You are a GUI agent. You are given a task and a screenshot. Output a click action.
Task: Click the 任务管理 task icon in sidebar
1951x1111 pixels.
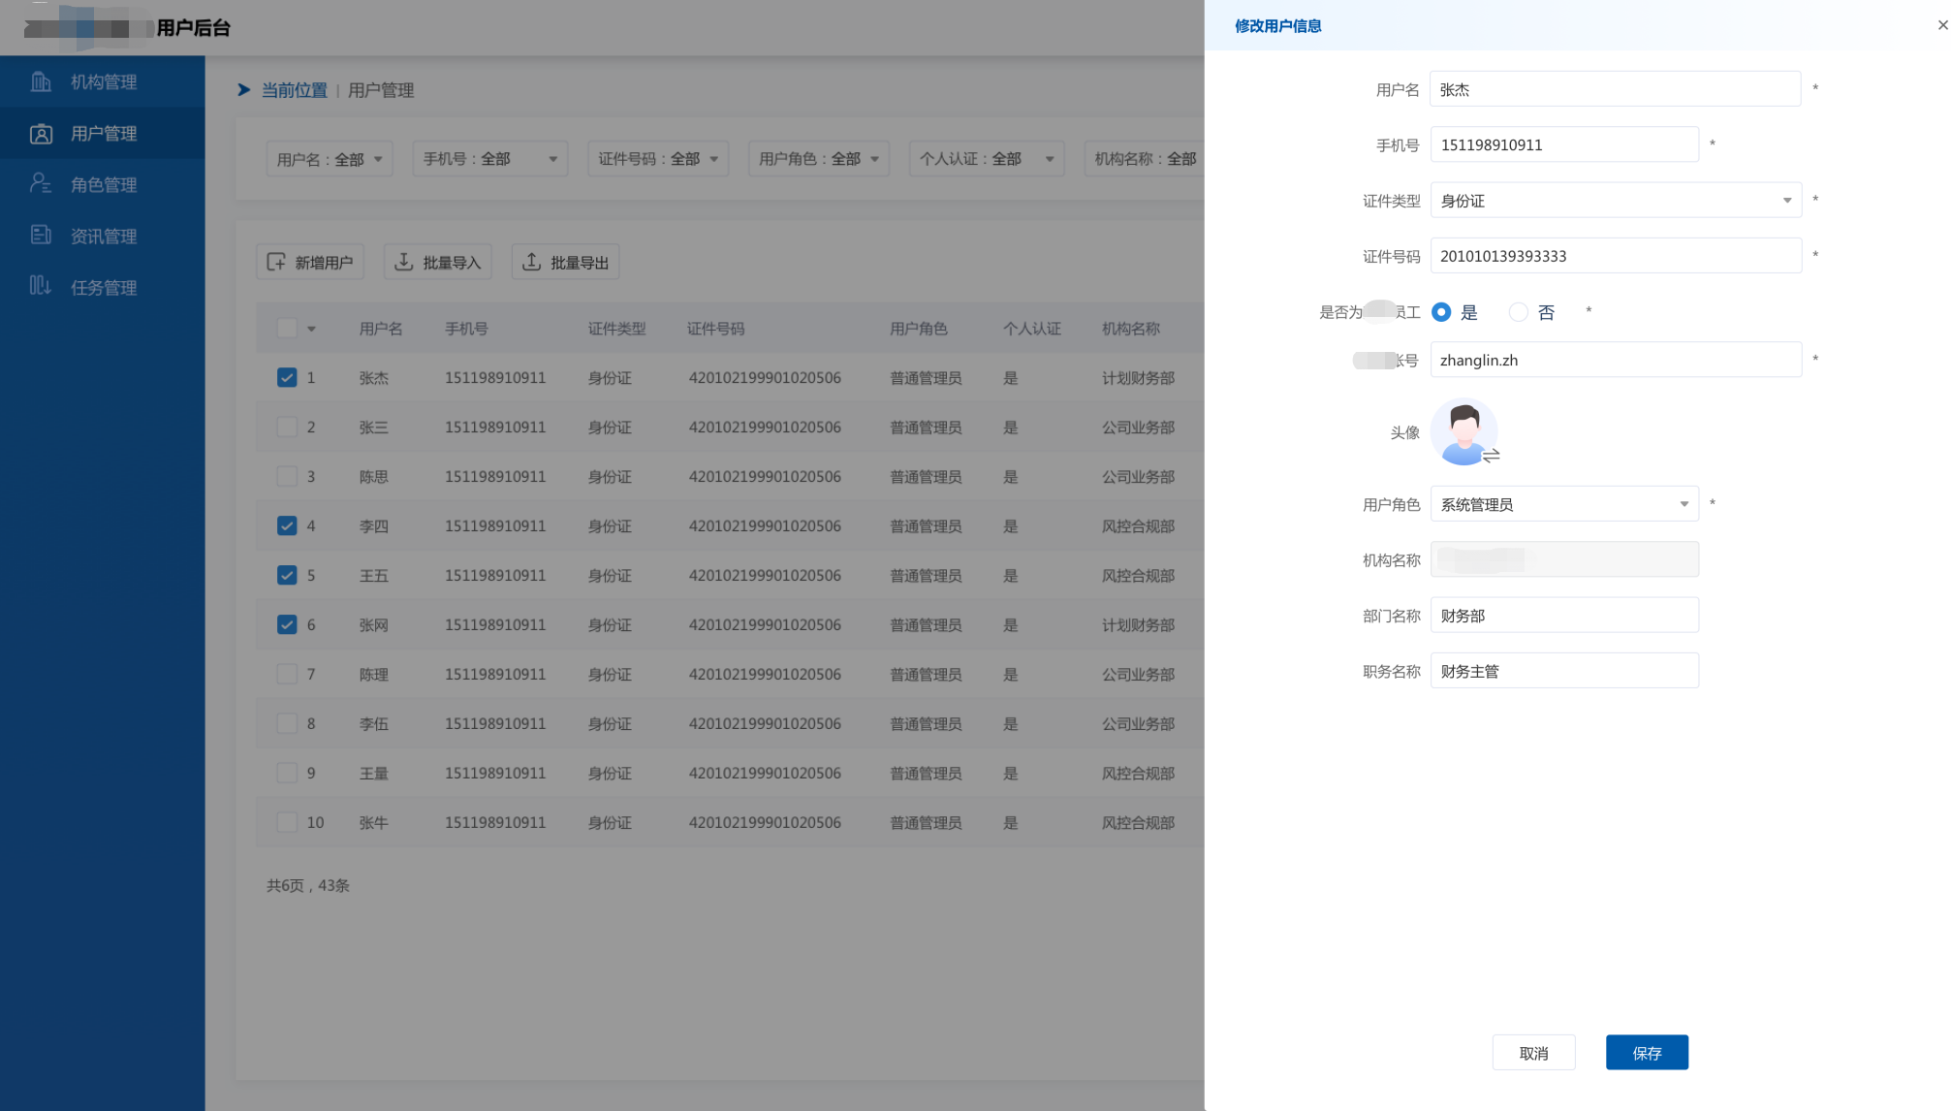pyautogui.click(x=41, y=286)
